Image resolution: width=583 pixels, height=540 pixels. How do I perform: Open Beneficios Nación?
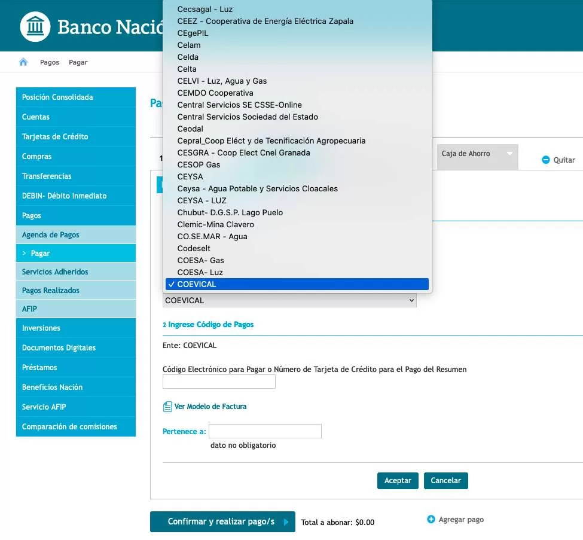point(76,387)
